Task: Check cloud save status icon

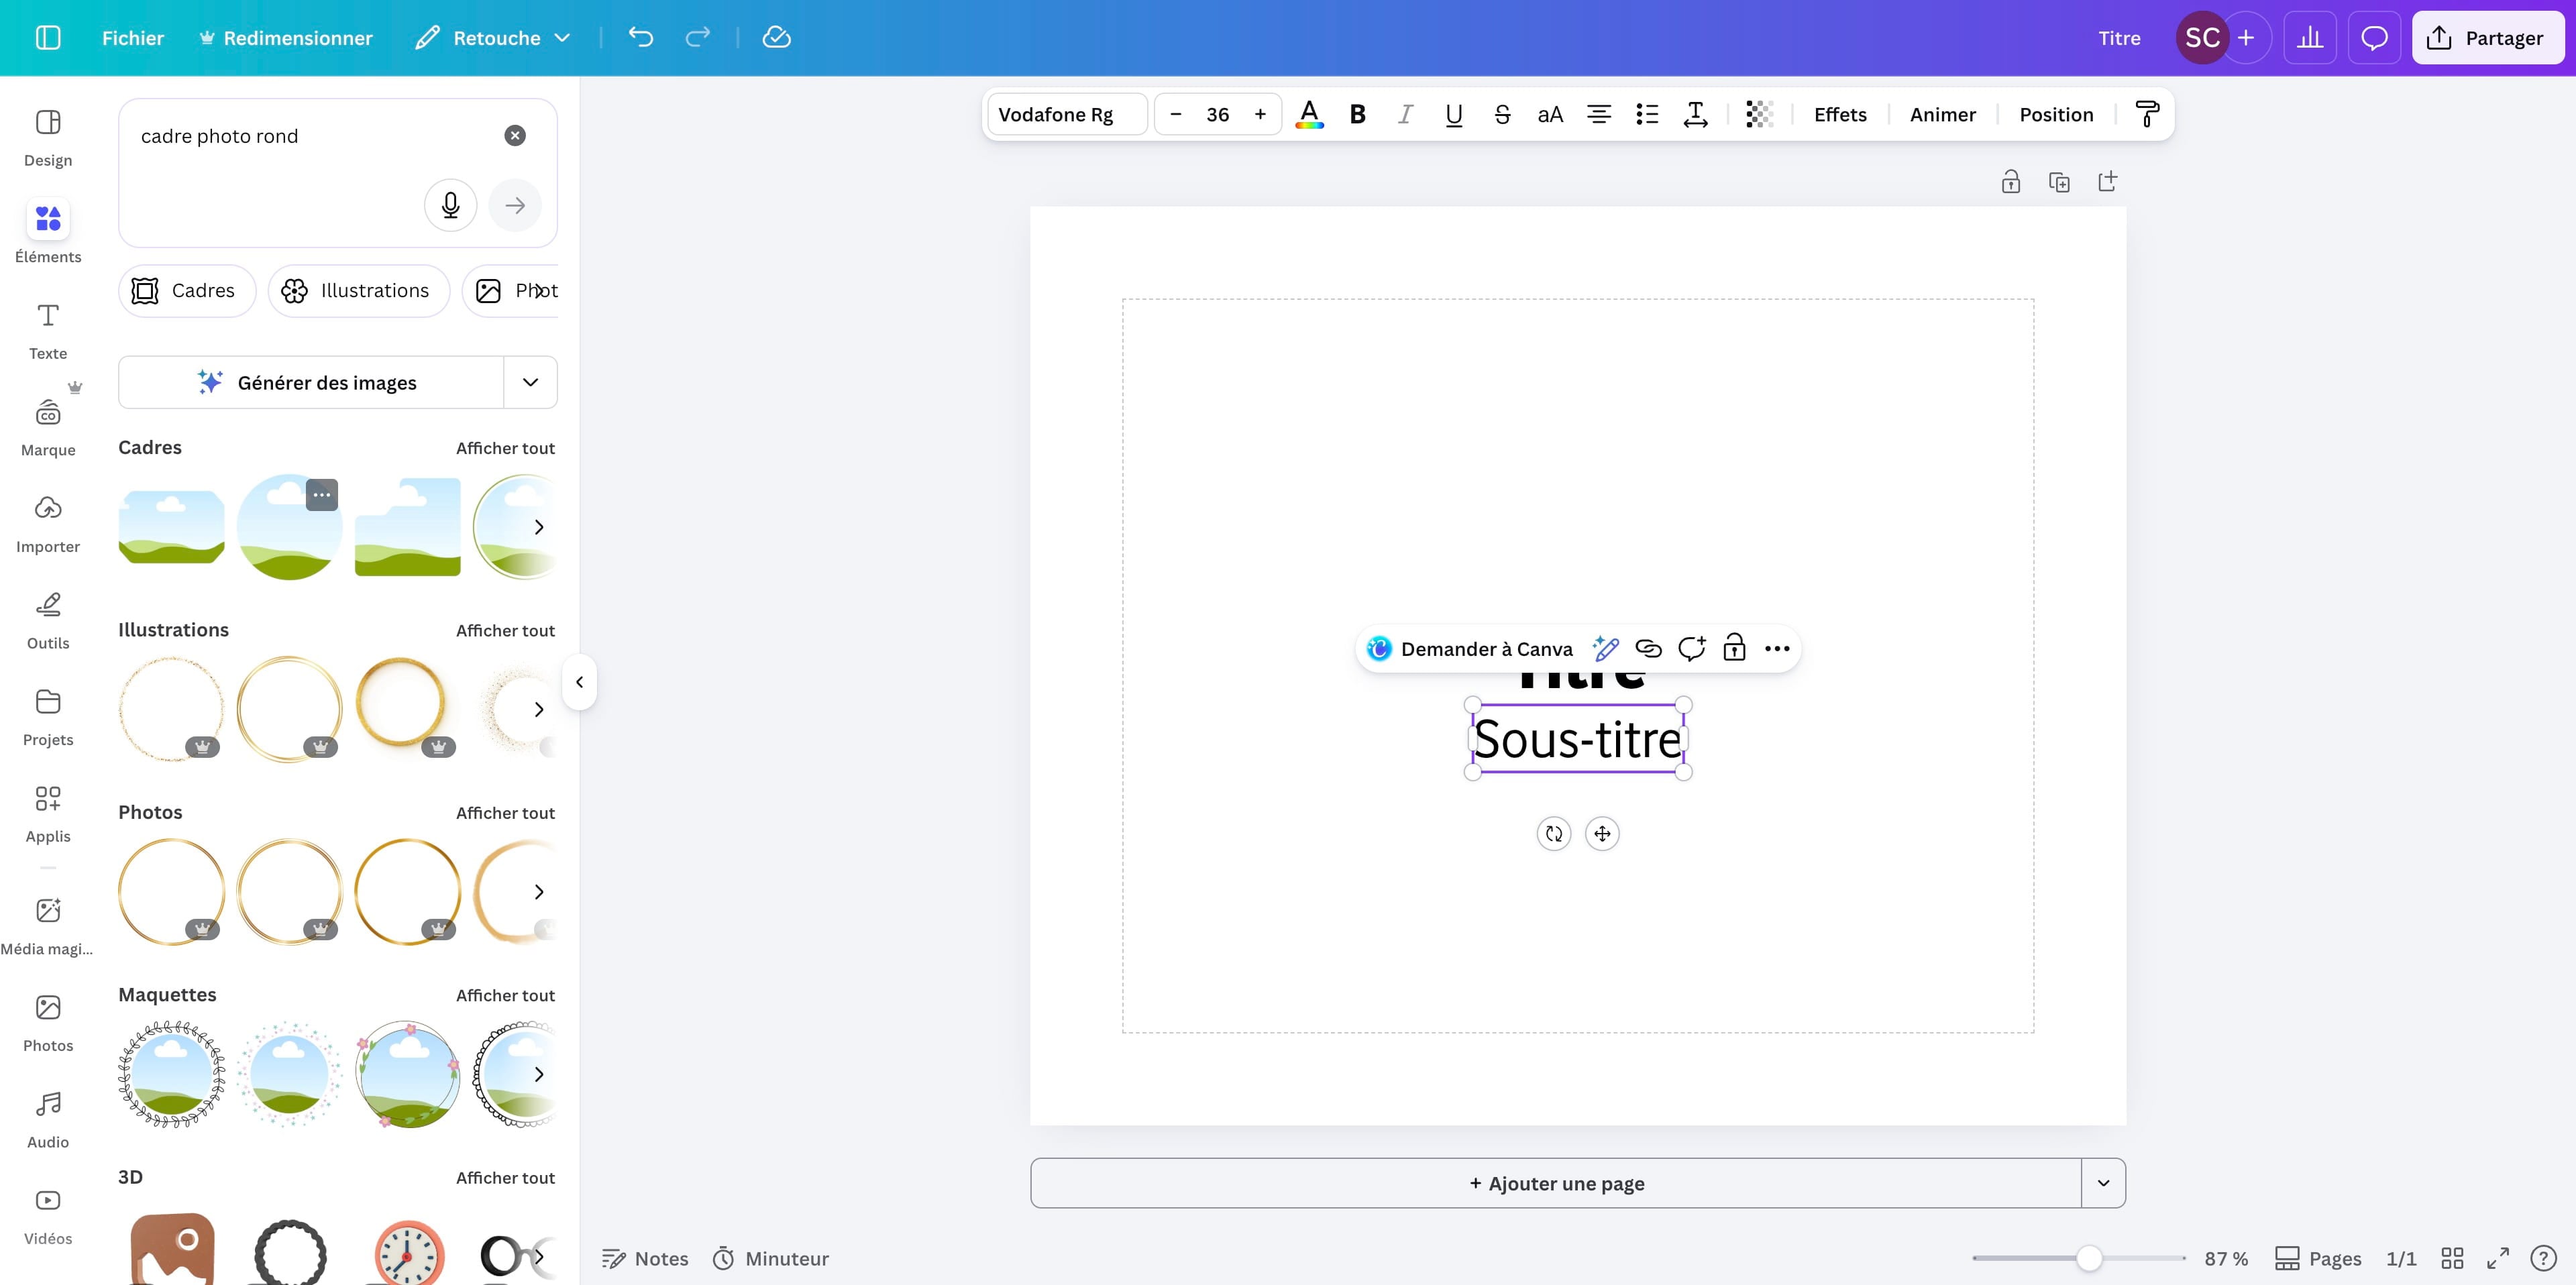Action: (x=777, y=37)
